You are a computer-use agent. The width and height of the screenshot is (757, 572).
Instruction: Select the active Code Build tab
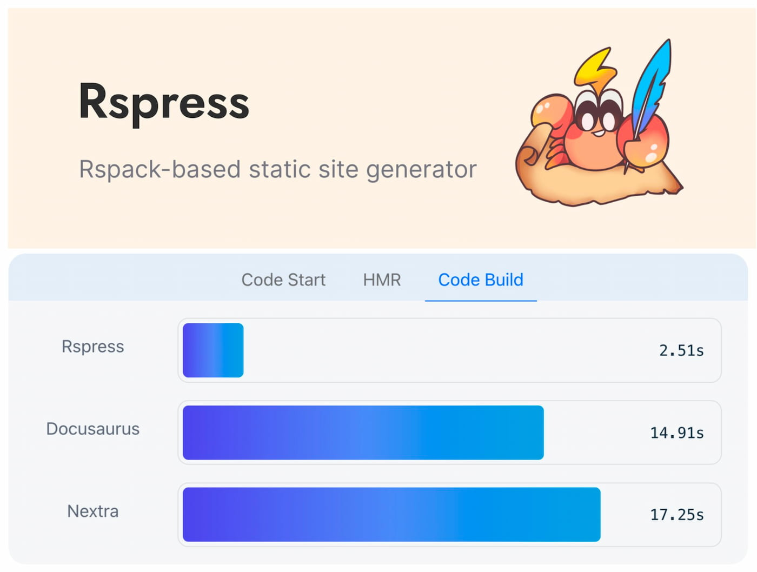[481, 280]
